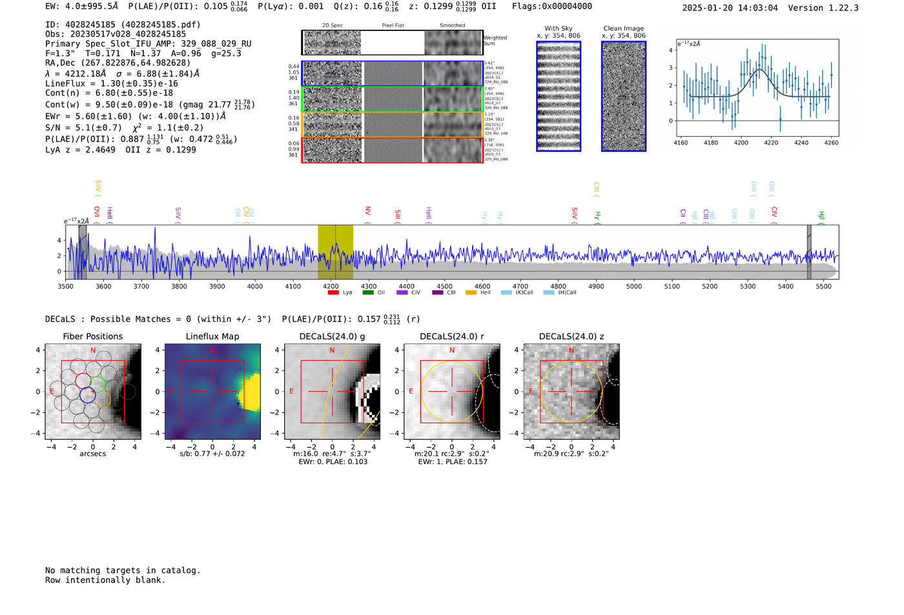The width and height of the screenshot is (904, 615).
Task: Open the DECaLS(24.0) r cutout
Action: pos(451,392)
